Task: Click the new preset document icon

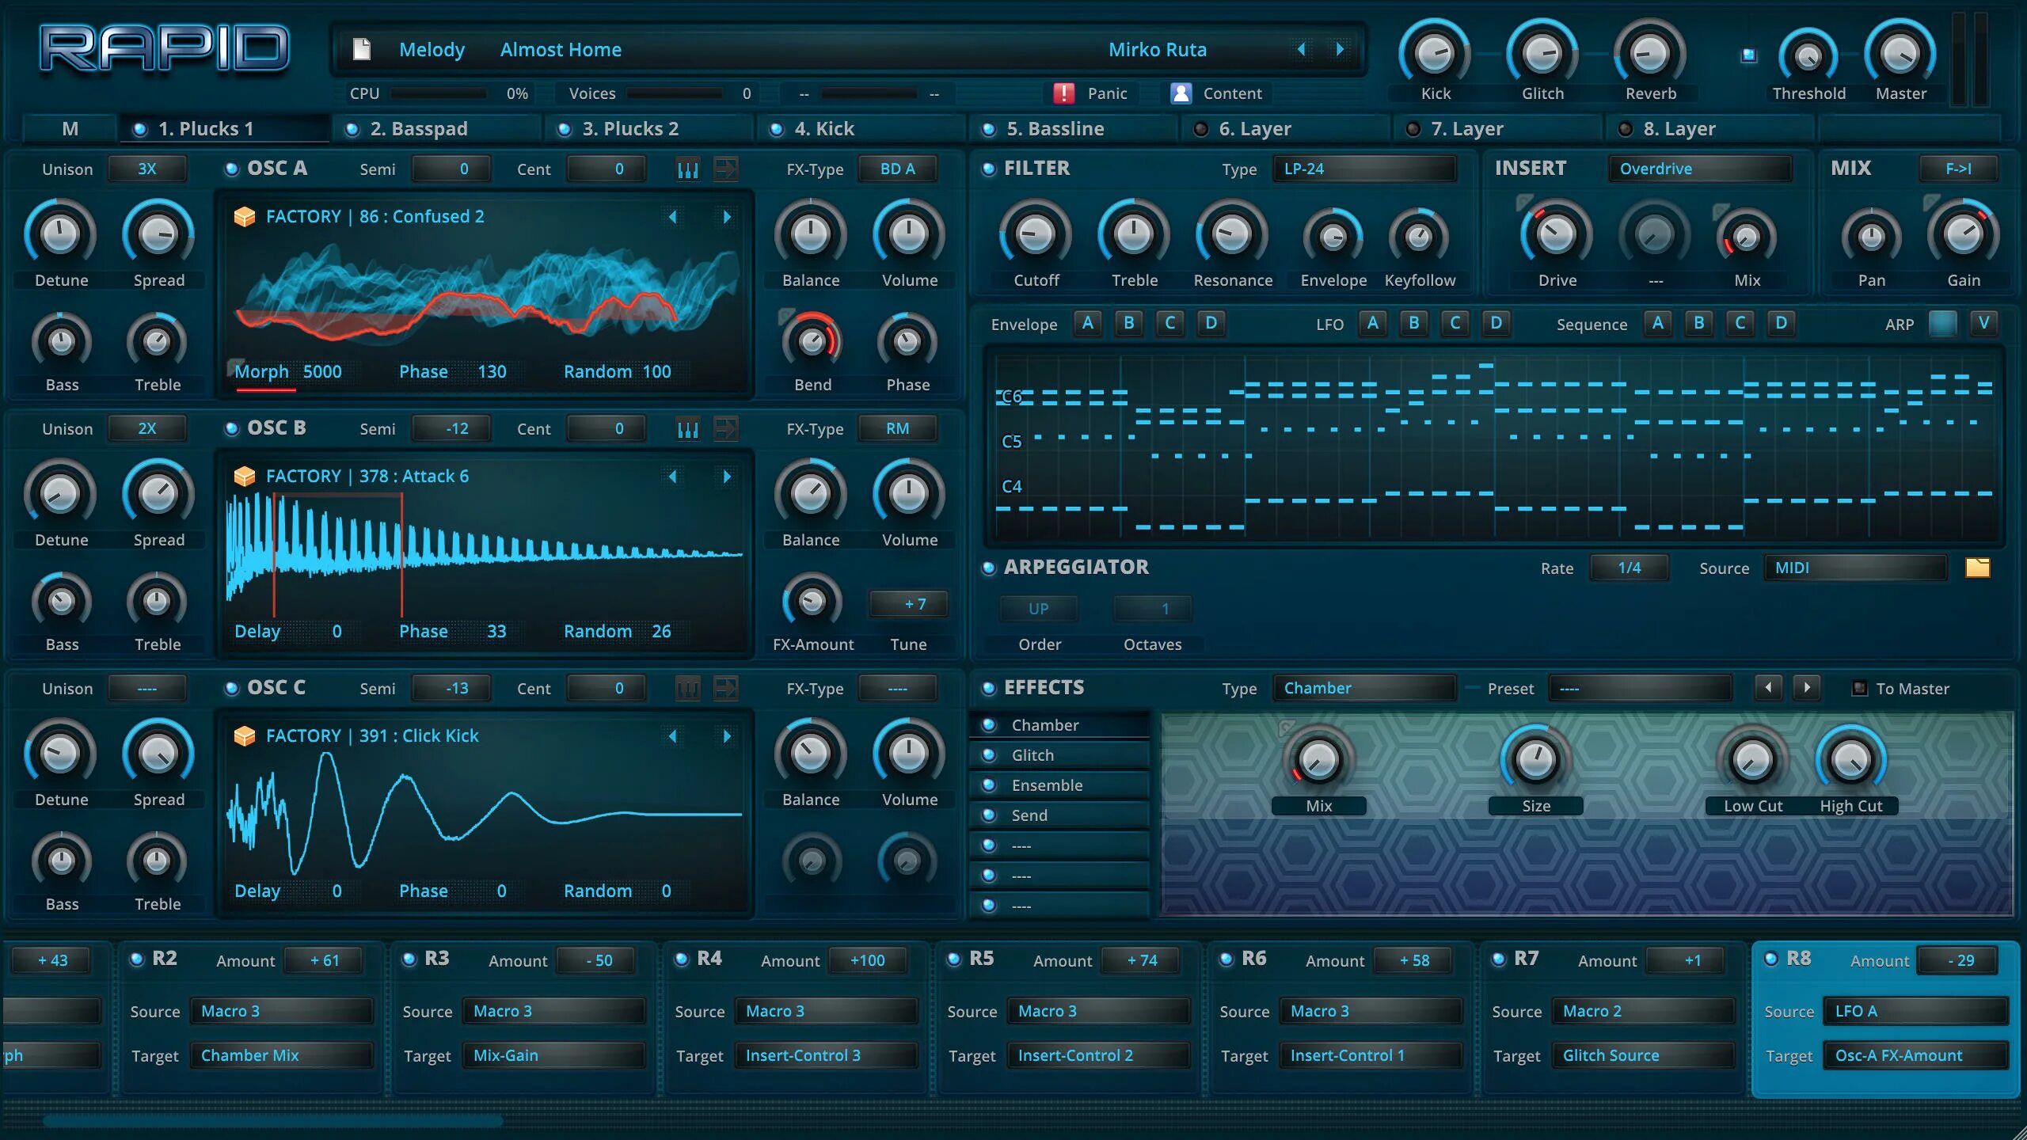Action: 361,49
